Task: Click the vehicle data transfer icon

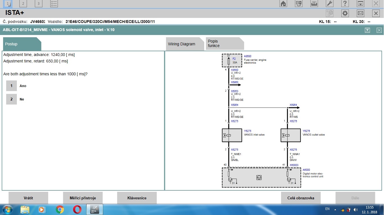Action: tap(299, 4)
